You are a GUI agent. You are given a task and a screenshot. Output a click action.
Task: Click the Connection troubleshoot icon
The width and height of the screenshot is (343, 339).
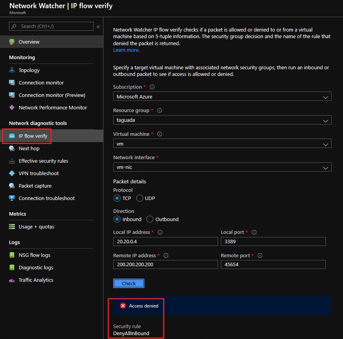[12, 198]
